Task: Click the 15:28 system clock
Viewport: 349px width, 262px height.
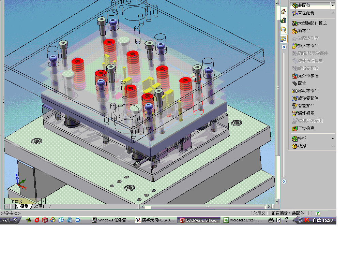Action: (x=328, y=220)
